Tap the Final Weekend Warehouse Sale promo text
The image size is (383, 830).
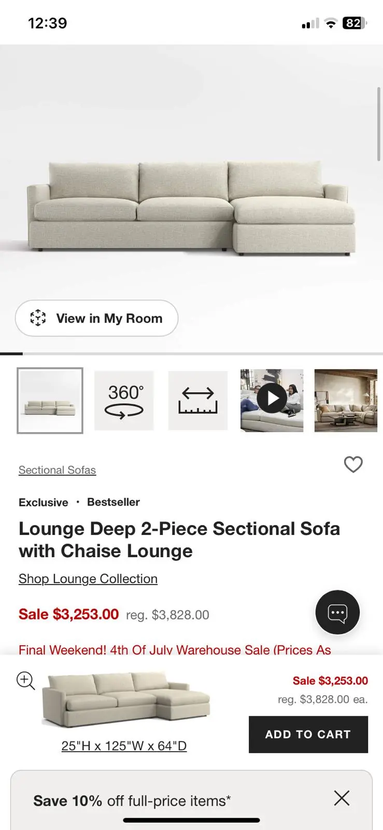[175, 649]
